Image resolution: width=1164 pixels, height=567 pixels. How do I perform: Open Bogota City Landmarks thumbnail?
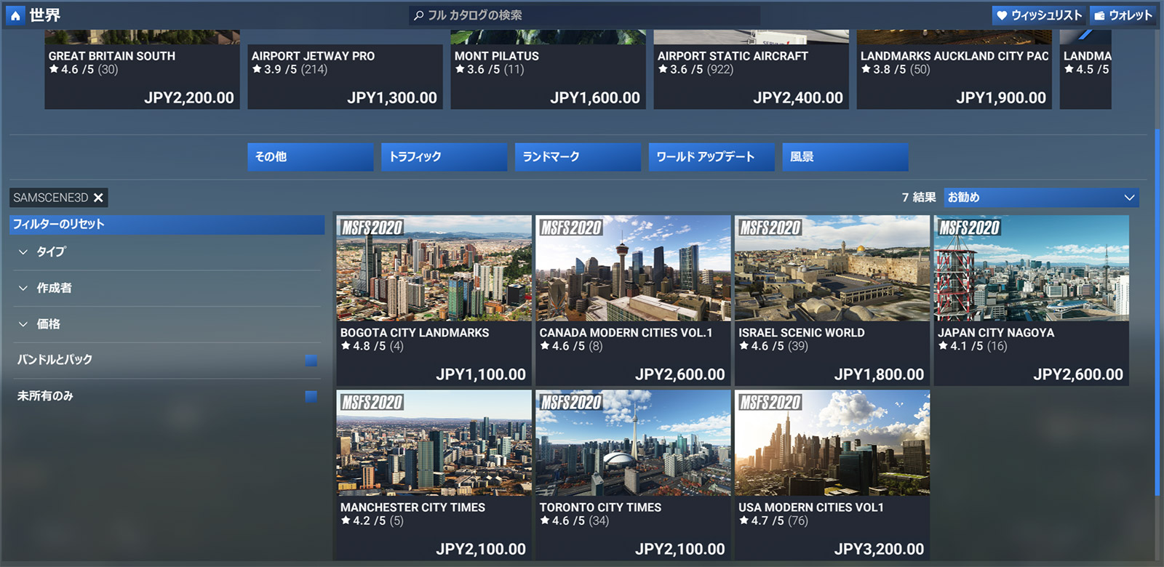(434, 268)
